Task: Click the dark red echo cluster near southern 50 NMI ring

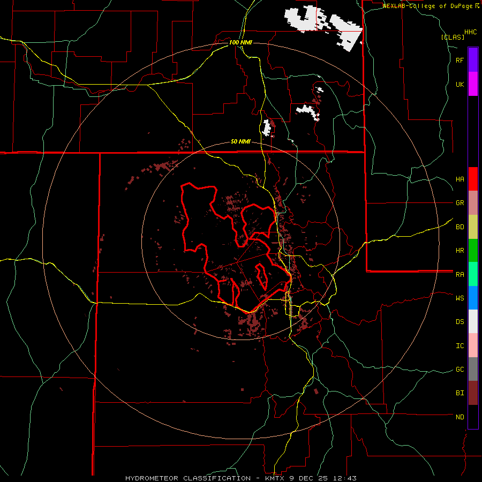Action: pos(252,322)
